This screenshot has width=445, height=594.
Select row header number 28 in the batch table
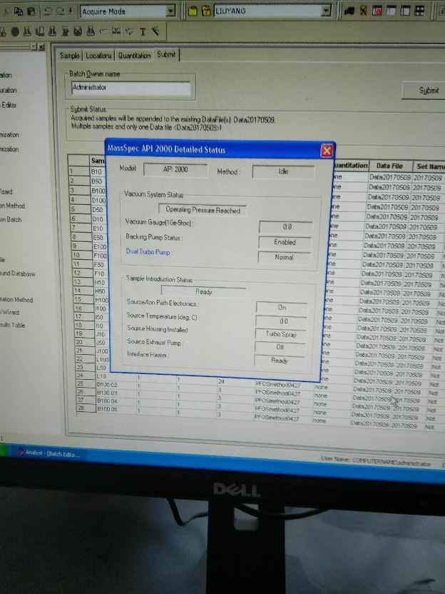[86, 408]
